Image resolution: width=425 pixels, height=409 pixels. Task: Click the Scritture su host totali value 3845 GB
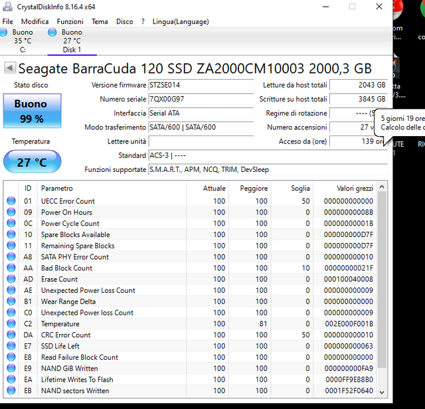point(359,99)
